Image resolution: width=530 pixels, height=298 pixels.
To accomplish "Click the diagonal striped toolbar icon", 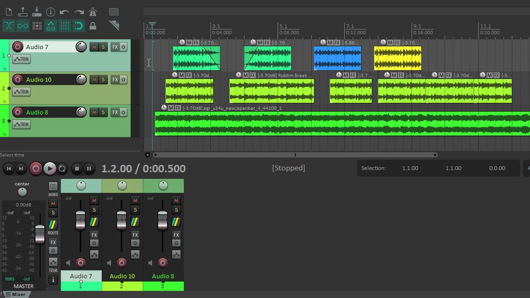I will 114,25.
